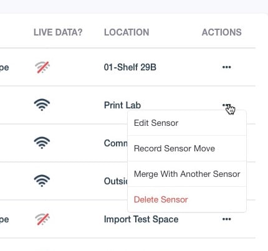Choose Merge With Another Sensor
The image size is (268, 251).
click(187, 174)
